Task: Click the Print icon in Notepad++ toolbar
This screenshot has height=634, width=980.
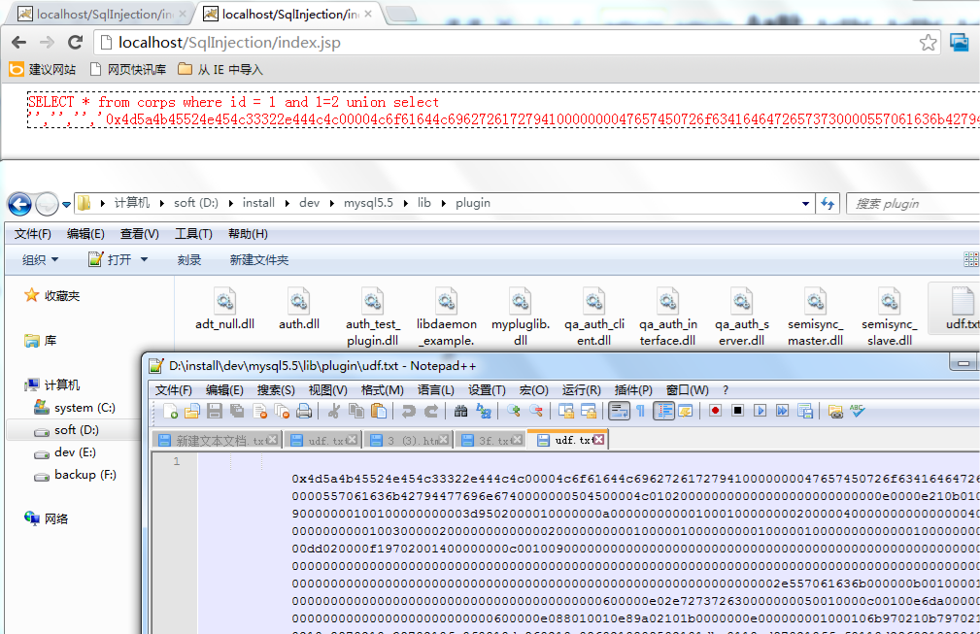Action: (304, 412)
